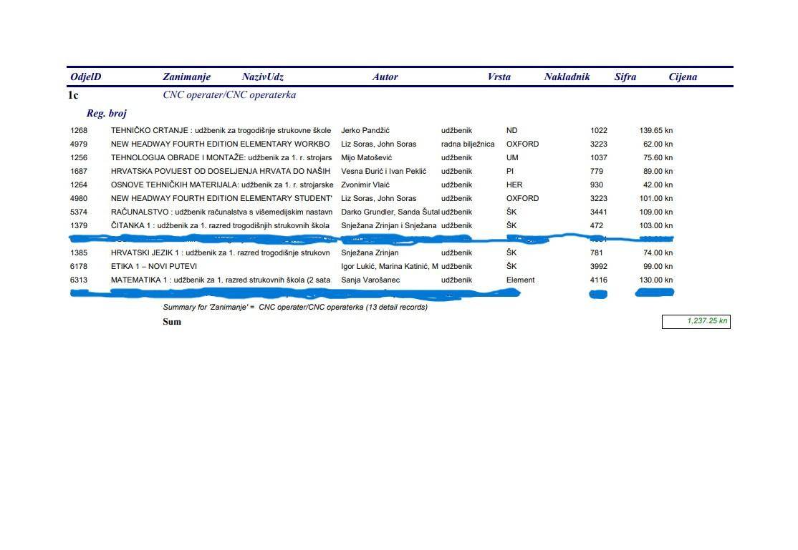This screenshot has width=798, height=550.
Task: Select the RAČUNALSTVO textbook title
Action: 221,212
